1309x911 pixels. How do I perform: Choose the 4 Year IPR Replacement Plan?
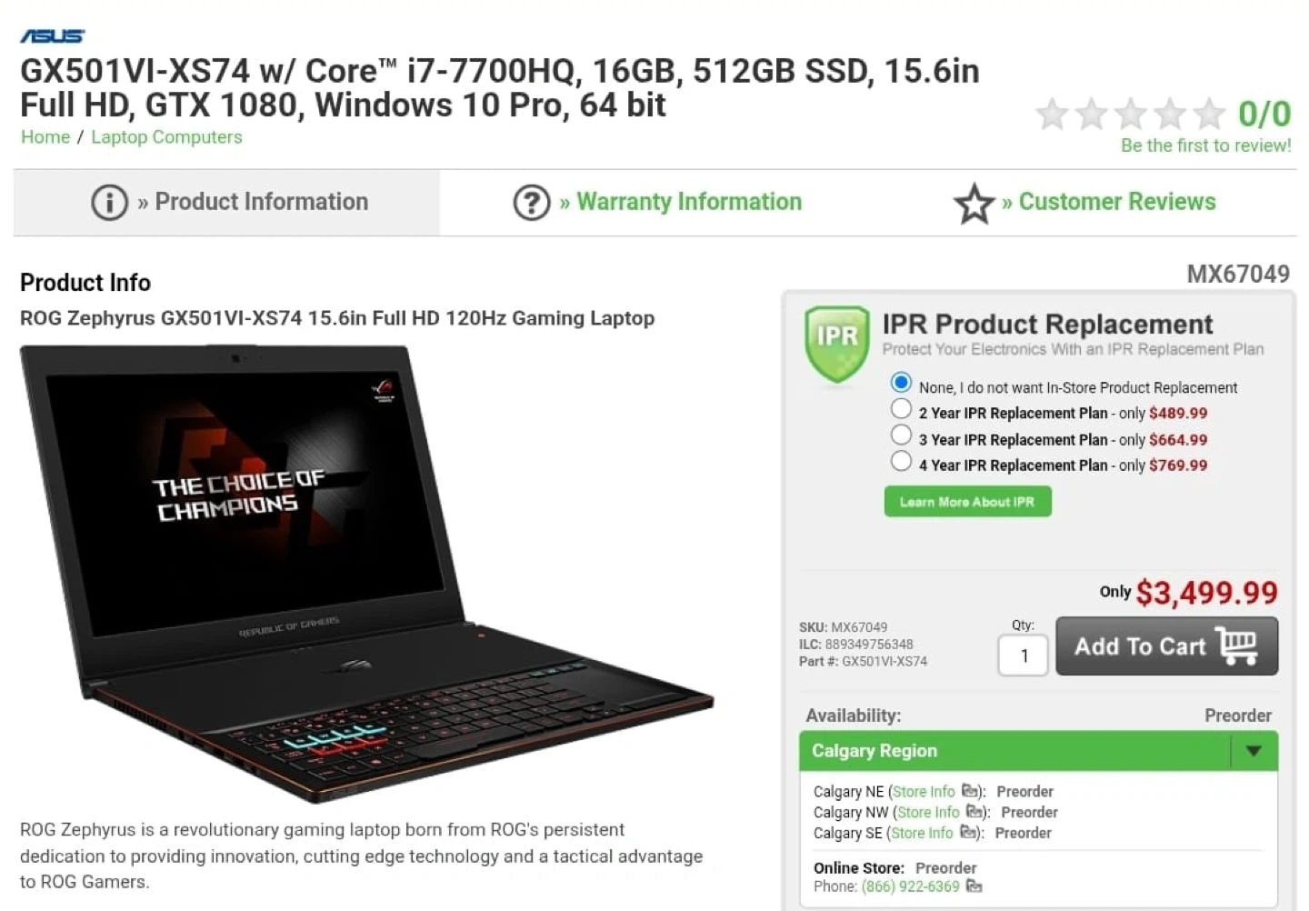[901, 461]
